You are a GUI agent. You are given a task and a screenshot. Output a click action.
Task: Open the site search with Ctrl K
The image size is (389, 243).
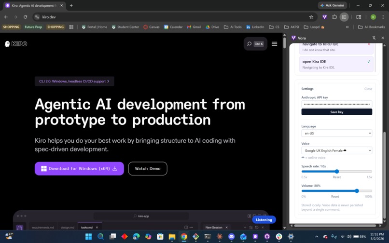coord(255,44)
